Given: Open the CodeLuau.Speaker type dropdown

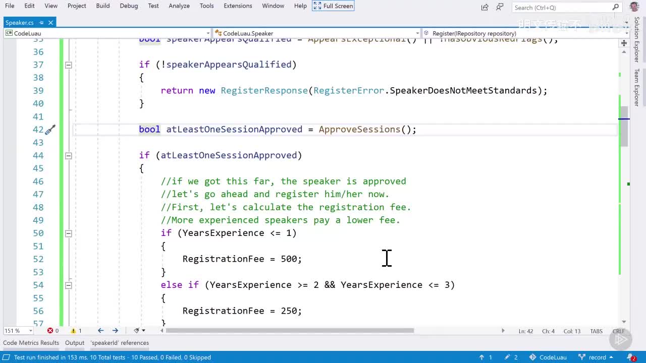Looking at the screenshot, I should [x=317, y=33].
